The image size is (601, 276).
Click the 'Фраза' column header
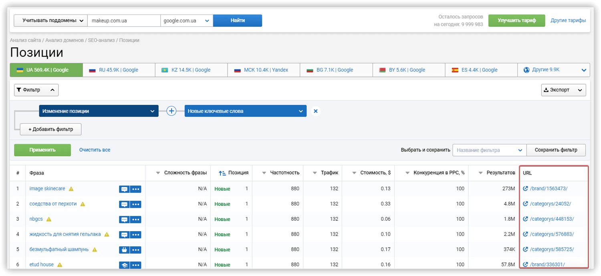37,173
